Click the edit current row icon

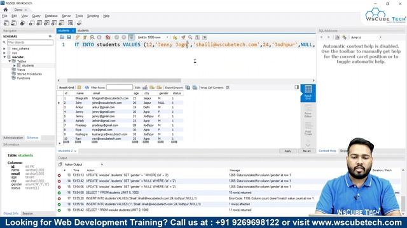point(145,87)
